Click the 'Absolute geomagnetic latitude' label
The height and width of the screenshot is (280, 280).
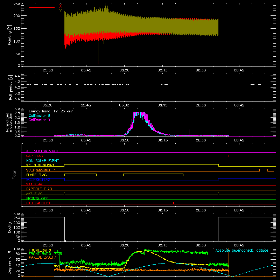(242, 250)
